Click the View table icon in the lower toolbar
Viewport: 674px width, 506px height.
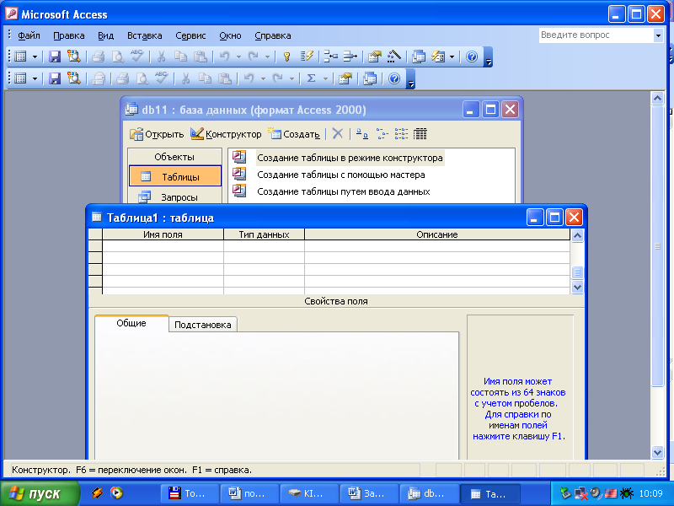tap(20, 78)
